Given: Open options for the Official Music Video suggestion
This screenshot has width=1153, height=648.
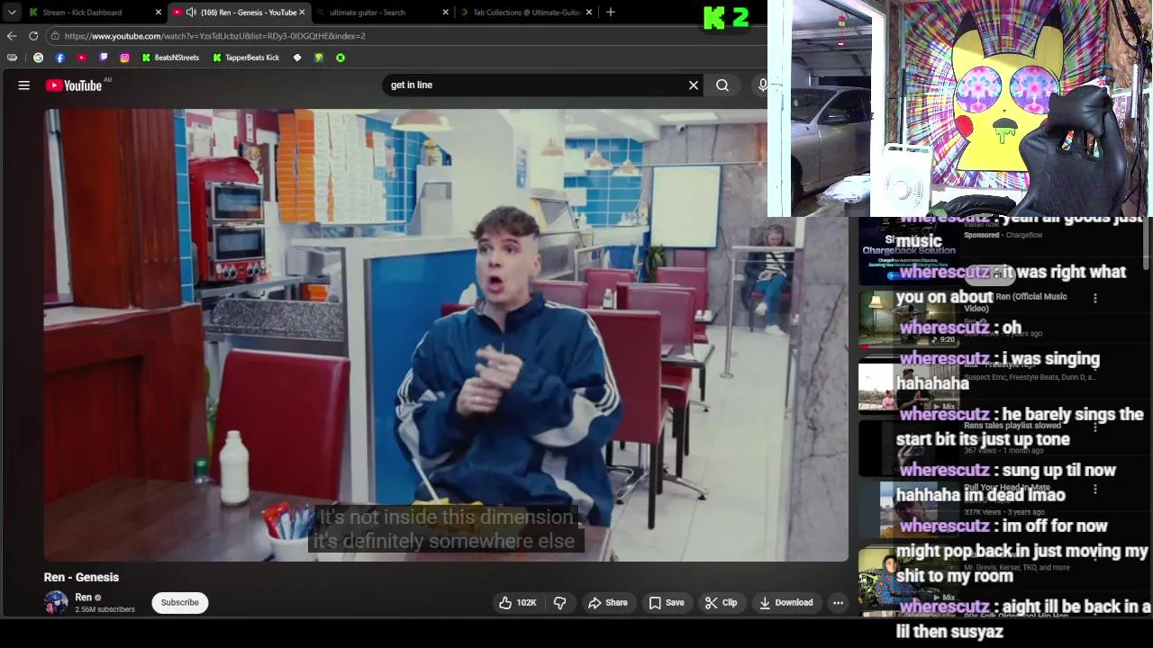Looking at the screenshot, I should 1095,299.
